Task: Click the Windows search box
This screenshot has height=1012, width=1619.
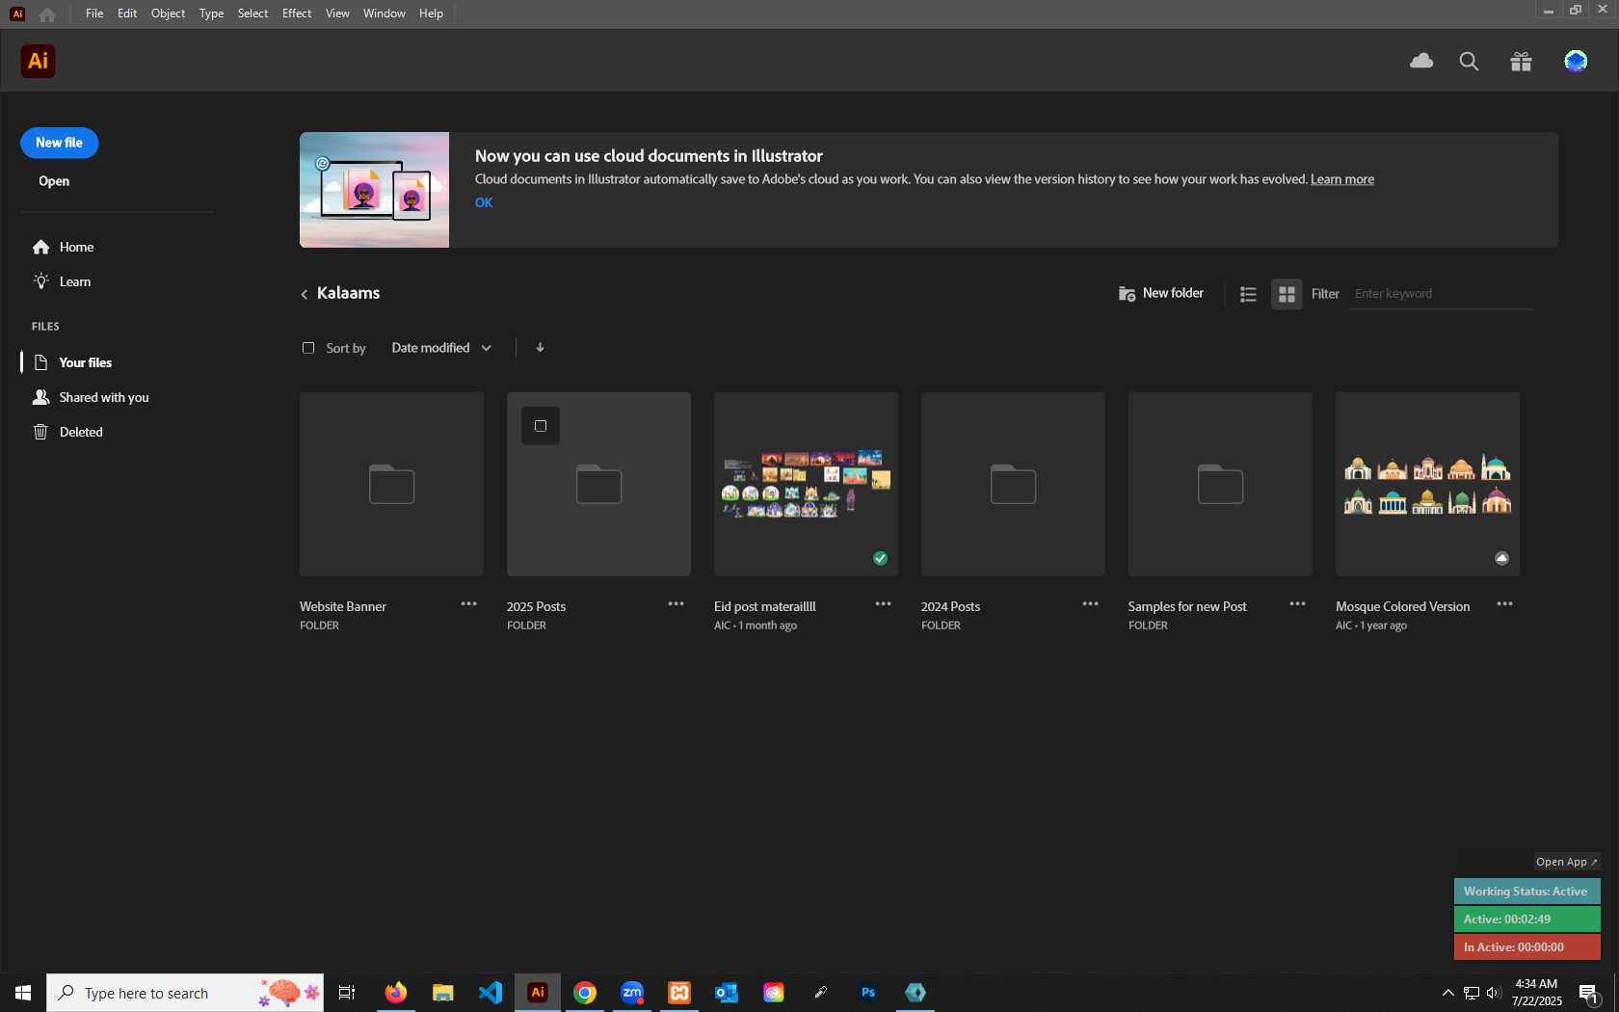Action: coord(185,993)
